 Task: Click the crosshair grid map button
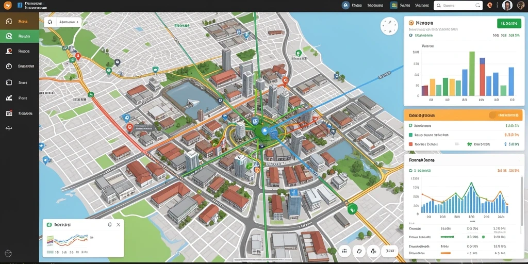pyautogui.click(x=344, y=251)
